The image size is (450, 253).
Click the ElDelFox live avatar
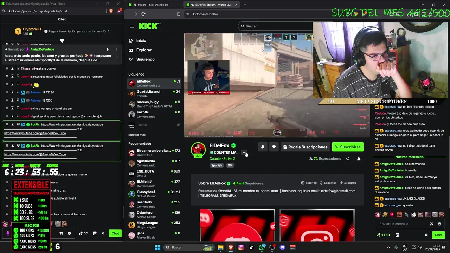coord(198,150)
